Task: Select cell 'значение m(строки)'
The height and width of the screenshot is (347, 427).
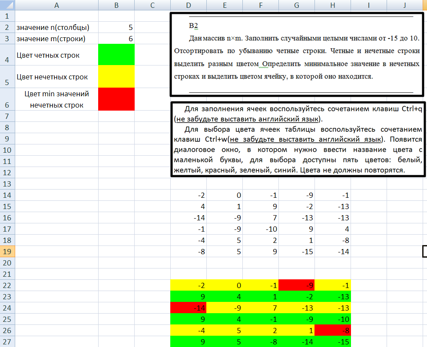Action: [x=56, y=39]
